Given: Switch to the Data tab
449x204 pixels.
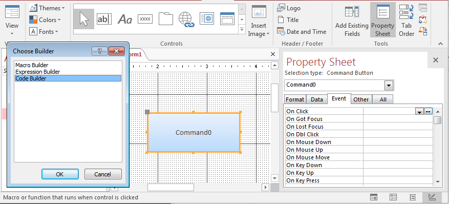Looking at the screenshot, I should 317,99.
